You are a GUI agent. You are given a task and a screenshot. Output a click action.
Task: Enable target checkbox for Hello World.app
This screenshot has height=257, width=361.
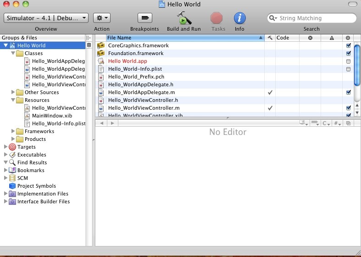point(348,61)
